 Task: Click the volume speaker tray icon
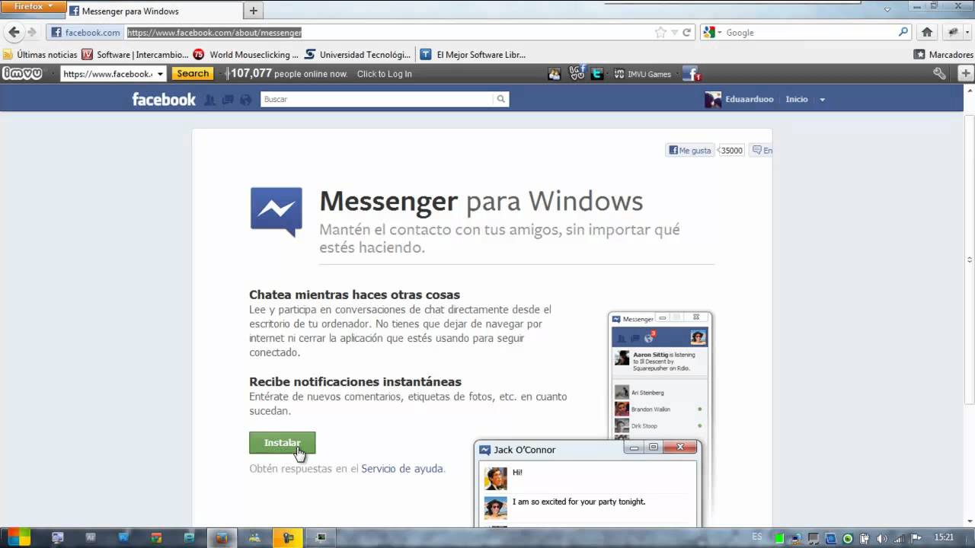coord(881,538)
